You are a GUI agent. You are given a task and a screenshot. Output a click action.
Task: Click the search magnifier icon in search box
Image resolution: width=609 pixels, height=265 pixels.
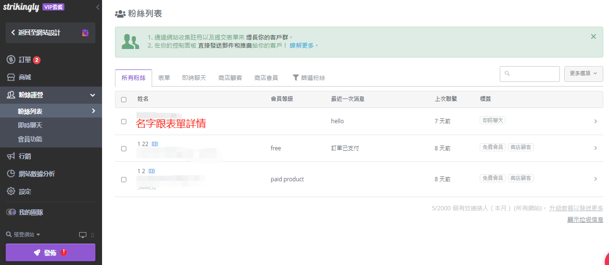click(507, 74)
